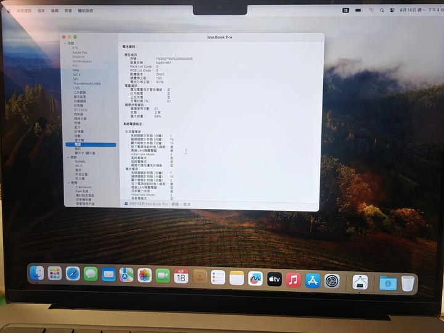The image size is (444, 333).
Task: Click battery serial number value F5DGZY…
Action: (x=175, y=59)
